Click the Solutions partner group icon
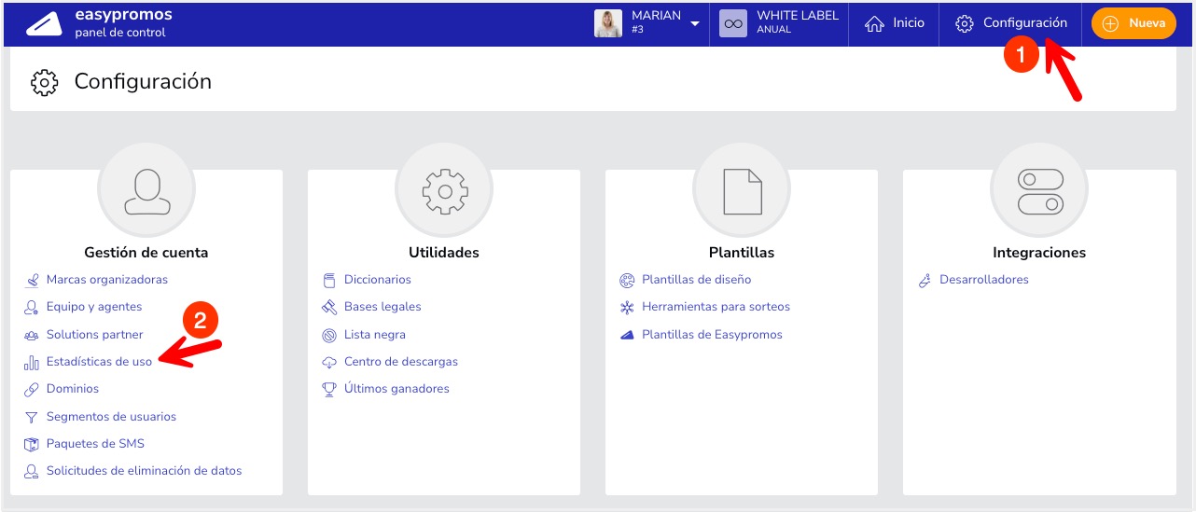 click(x=32, y=335)
